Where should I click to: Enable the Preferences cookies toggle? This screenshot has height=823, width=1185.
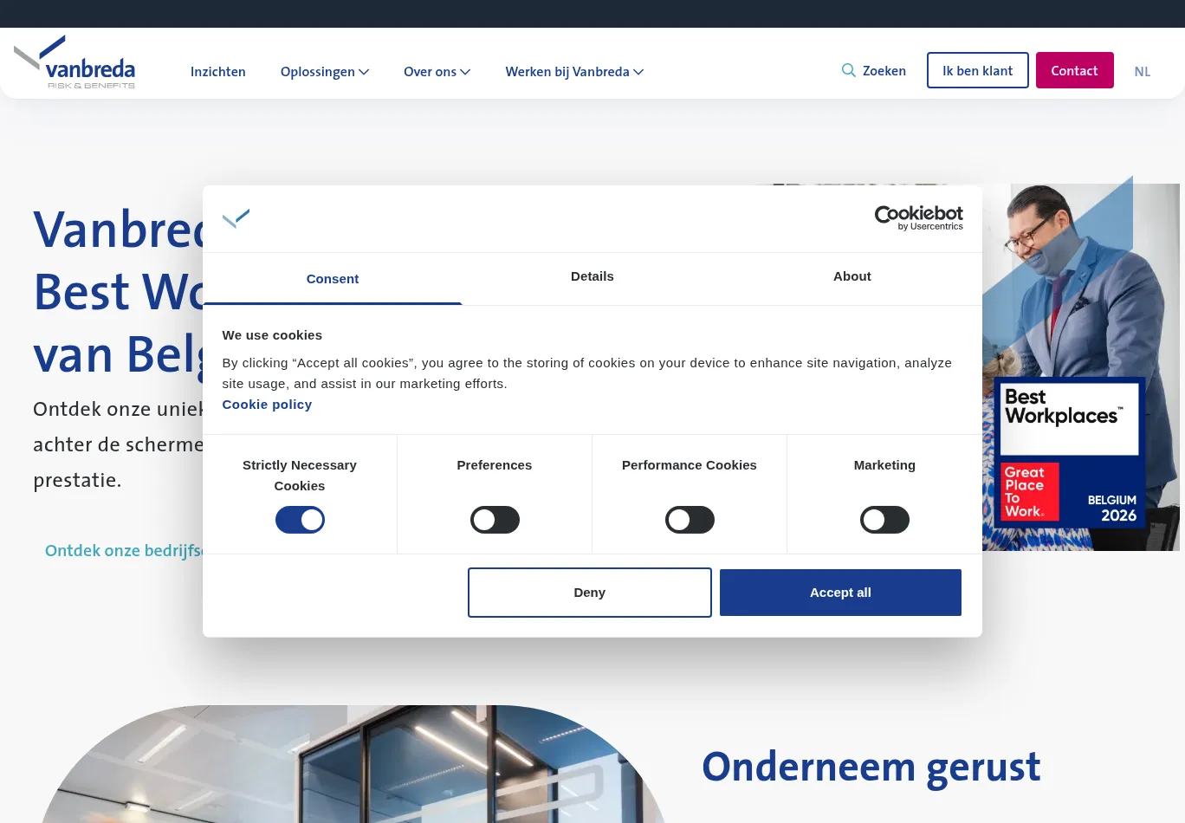pos(495,520)
